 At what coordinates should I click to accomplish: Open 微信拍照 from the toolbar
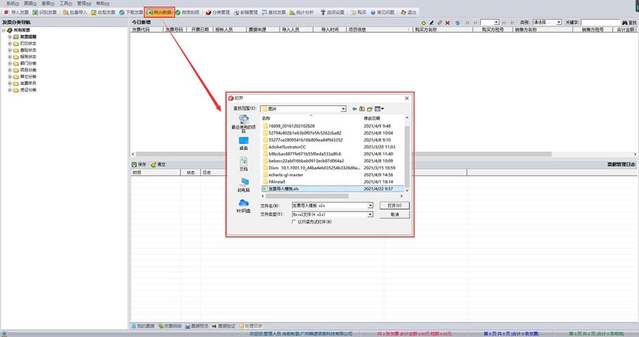click(187, 13)
